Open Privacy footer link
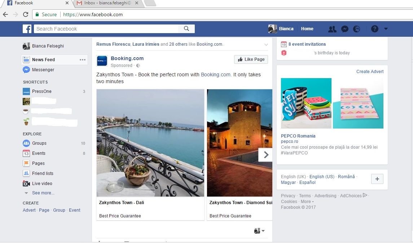413x243 pixels. (x=288, y=196)
